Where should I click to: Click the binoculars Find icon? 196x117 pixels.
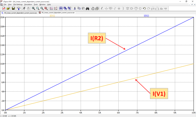[87, 8]
